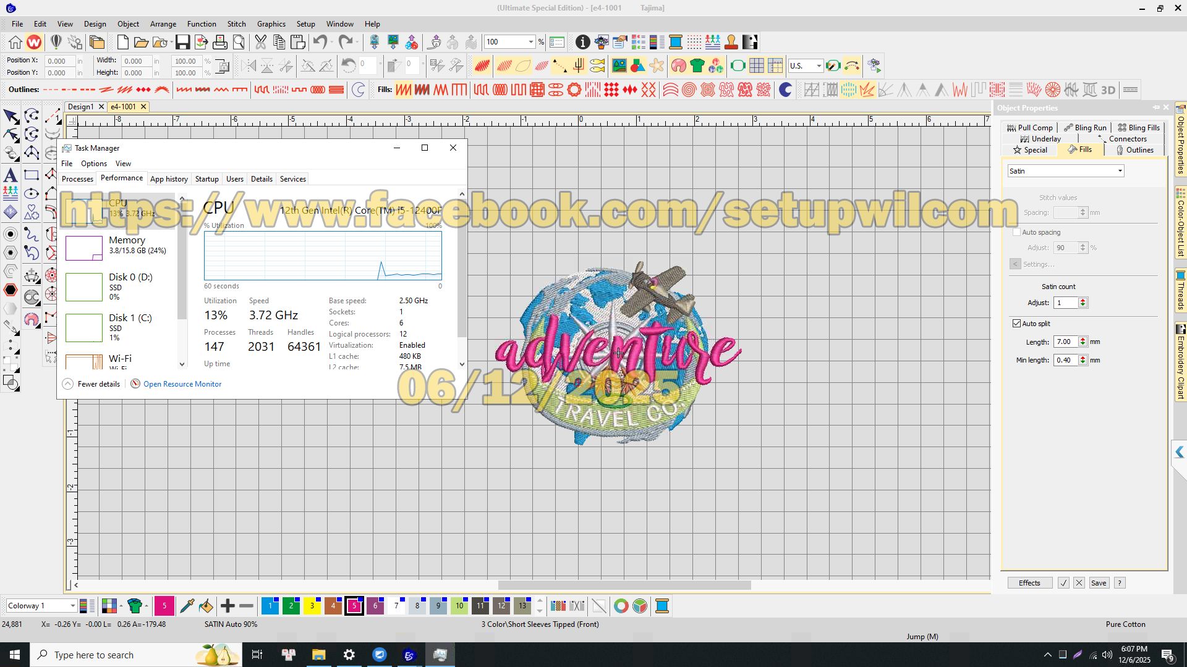Click the Print icon
The width and height of the screenshot is (1187, 667).
219,42
